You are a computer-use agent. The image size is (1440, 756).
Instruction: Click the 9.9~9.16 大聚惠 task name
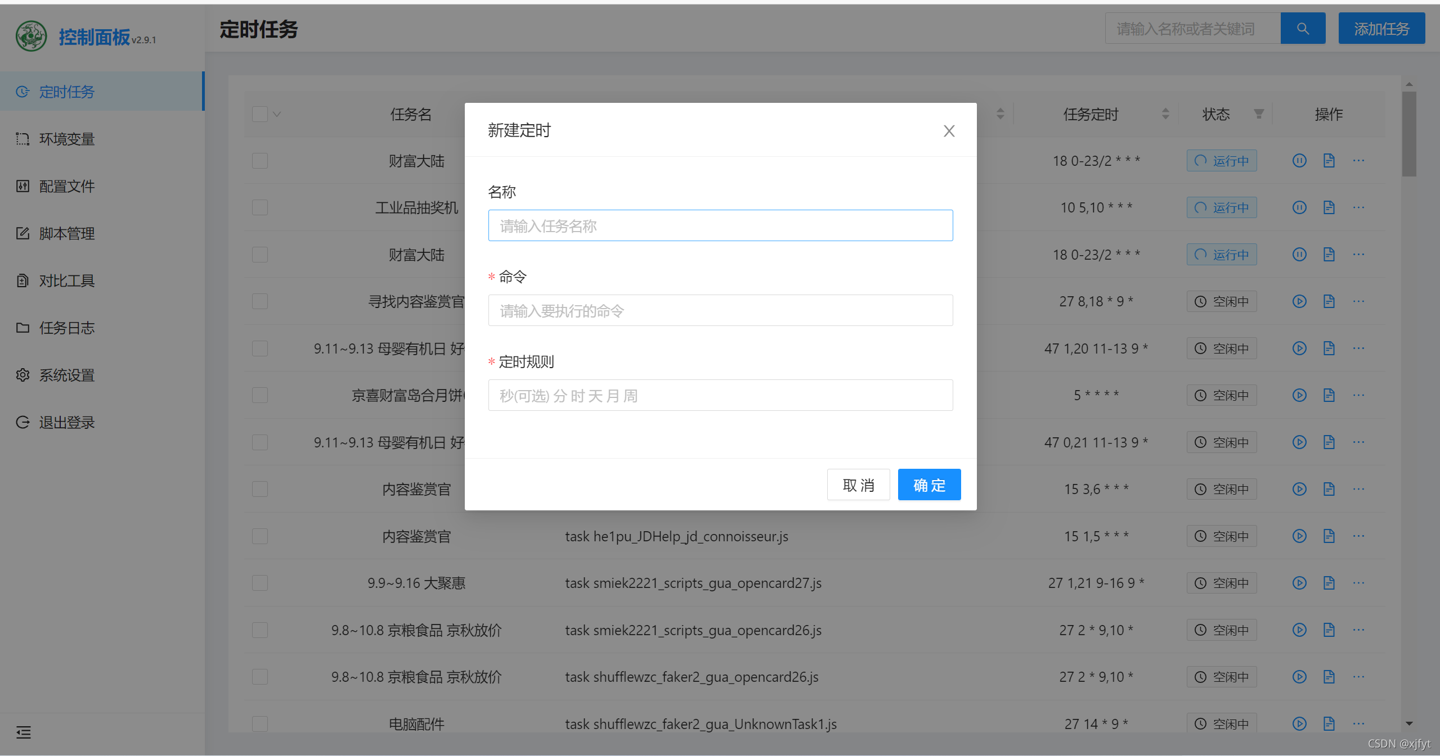click(416, 583)
